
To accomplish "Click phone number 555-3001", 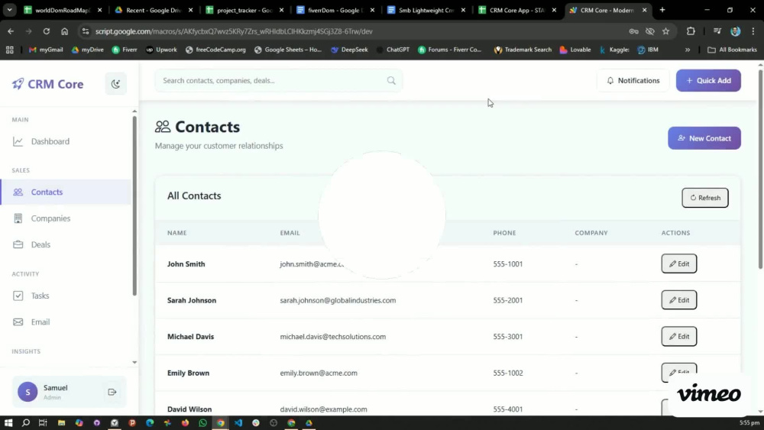I will [x=508, y=337].
